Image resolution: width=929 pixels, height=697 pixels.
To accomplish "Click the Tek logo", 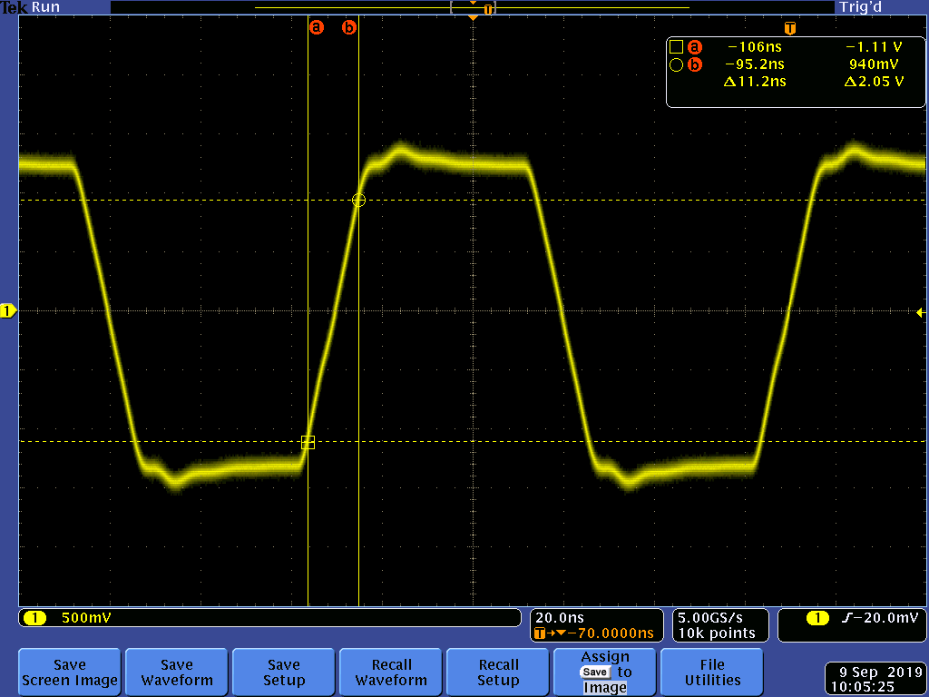I will (x=15, y=7).
